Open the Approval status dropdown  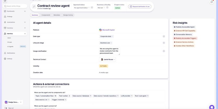(82, 8)
